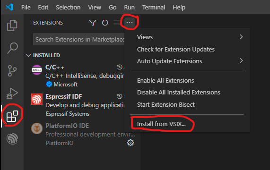Open the Help menu
The image size is (270, 170).
coord(179,8)
